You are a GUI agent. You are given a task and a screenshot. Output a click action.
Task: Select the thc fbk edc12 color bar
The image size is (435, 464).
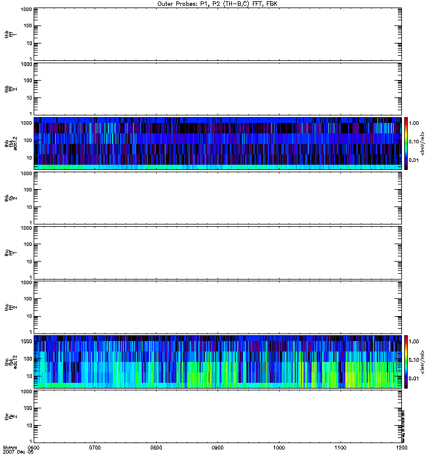click(x=406, y=362)
